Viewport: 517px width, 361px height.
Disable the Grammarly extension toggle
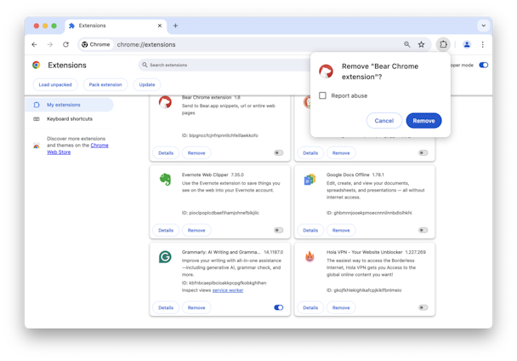tap(279, 307)
